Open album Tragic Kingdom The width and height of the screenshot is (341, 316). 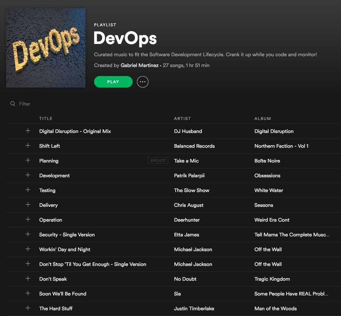272,279
